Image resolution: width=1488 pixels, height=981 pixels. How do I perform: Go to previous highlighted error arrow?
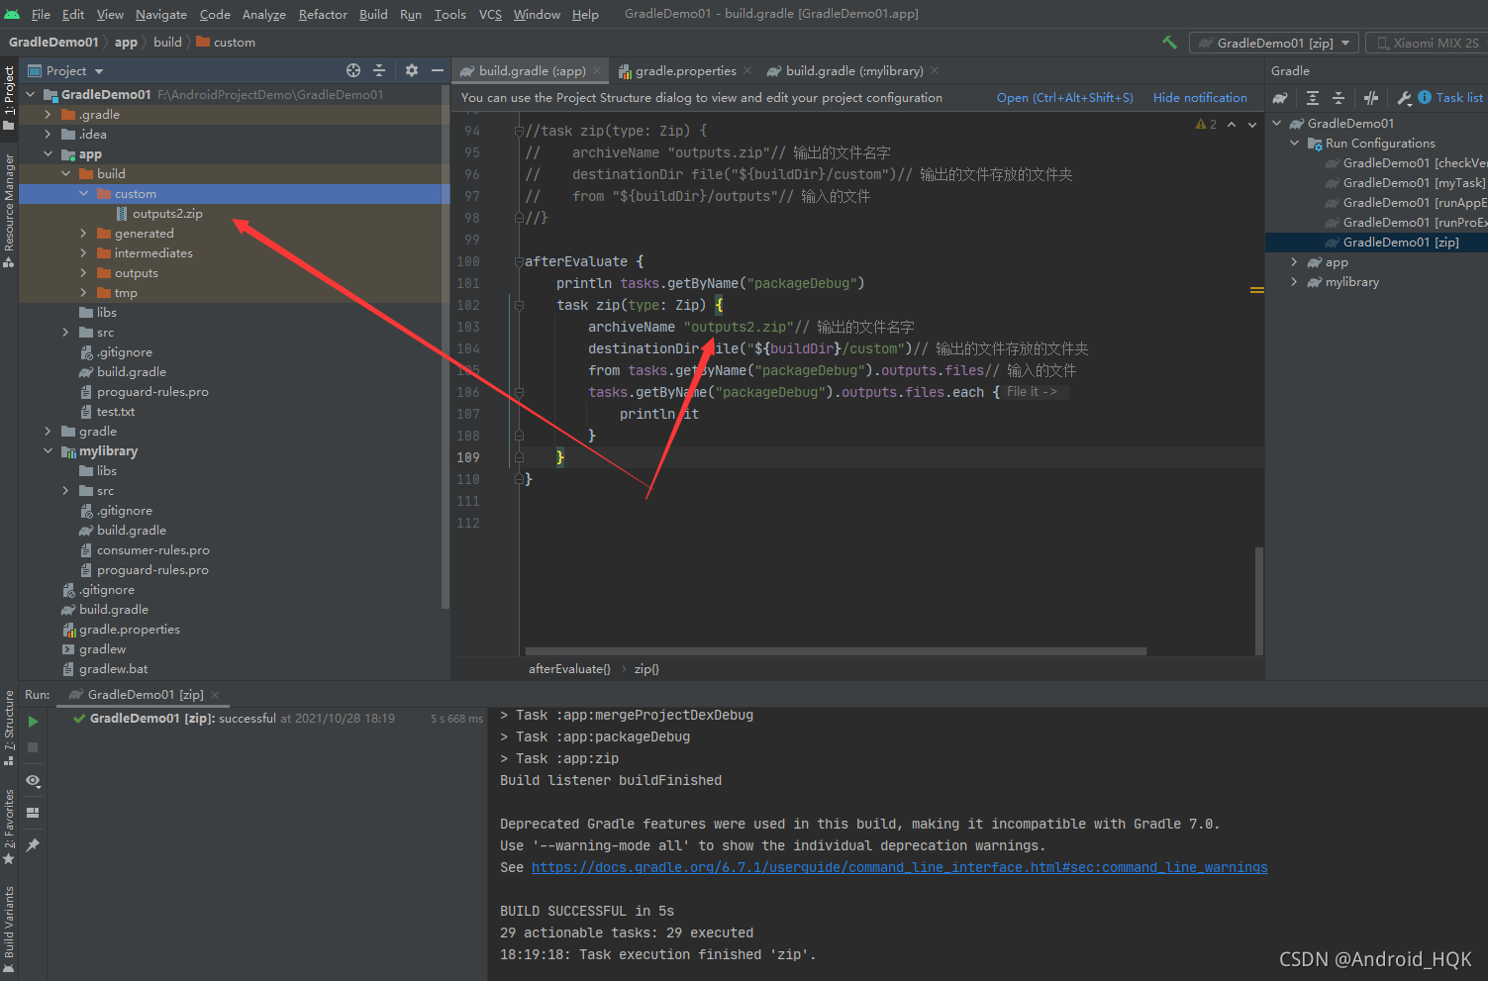(x=1232, y=125)
